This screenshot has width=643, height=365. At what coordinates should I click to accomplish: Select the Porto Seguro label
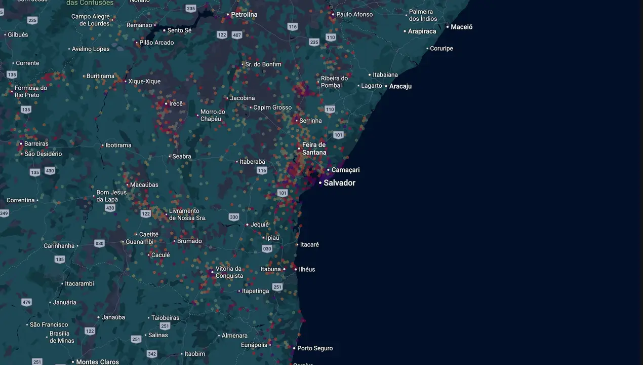pyautogui.click(x=315, y=348)
